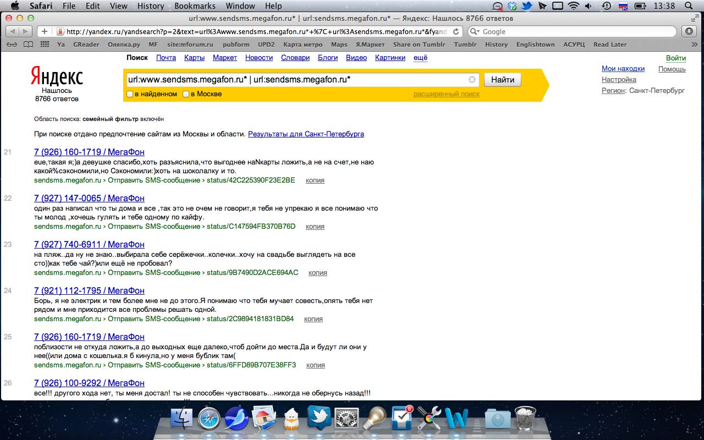Open the "Настройка" settings link
The height and width of the screenshot is (440, 704).
(619, 80)
